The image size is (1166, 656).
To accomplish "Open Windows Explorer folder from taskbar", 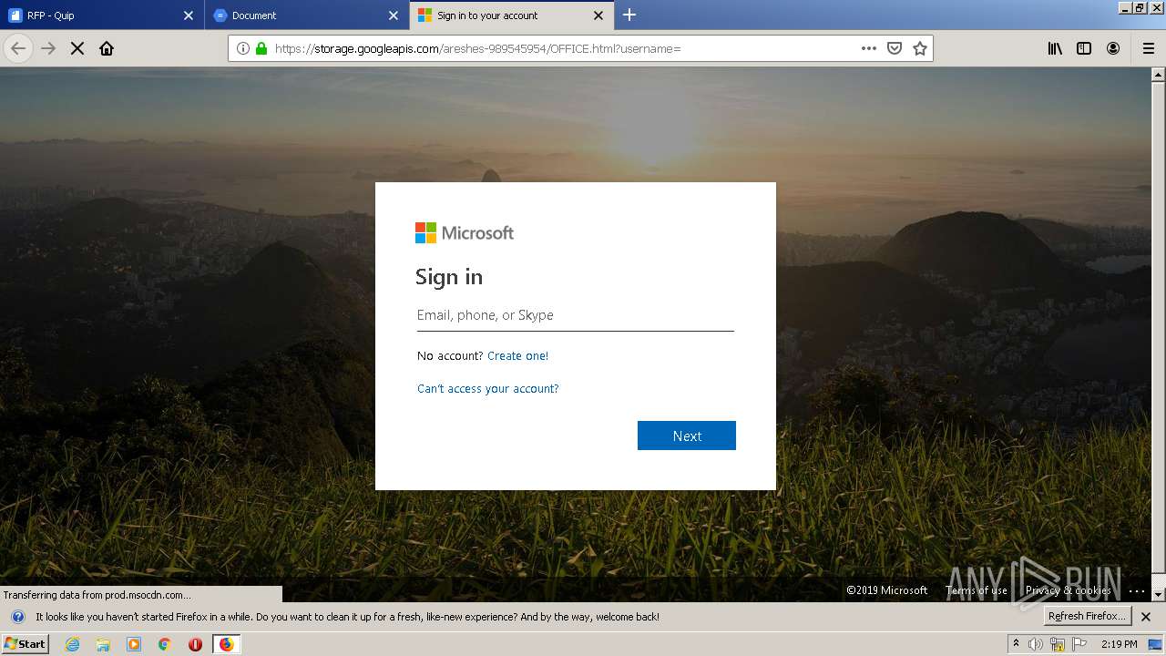I will click(103, 644).
